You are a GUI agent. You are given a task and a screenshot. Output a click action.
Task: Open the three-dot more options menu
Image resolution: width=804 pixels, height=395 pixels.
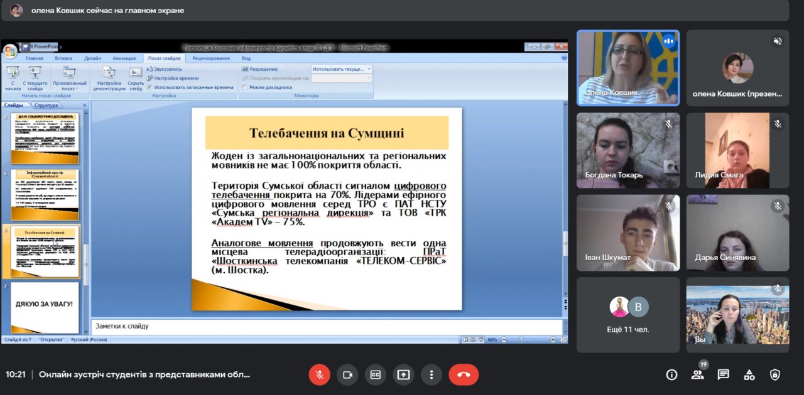431,374
